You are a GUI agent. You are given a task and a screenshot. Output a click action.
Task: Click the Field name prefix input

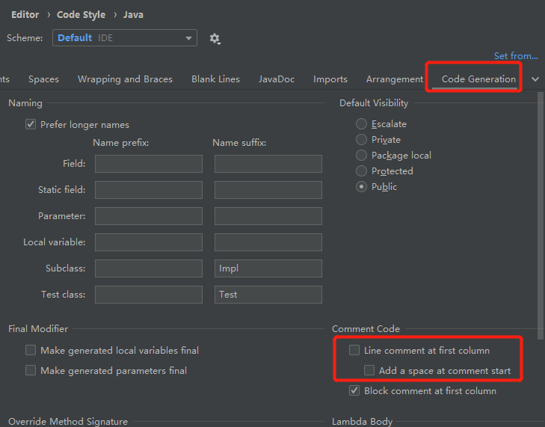148,164
